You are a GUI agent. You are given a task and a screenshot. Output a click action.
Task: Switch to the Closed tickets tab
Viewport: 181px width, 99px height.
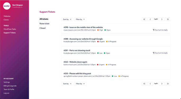tap(42, 28)
